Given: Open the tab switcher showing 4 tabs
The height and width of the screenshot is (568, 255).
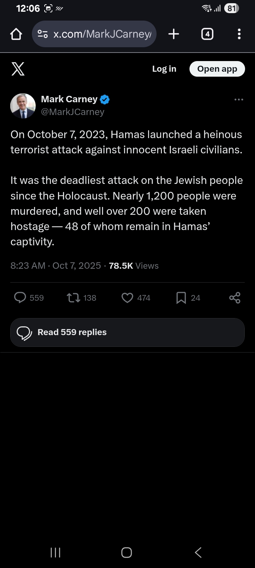Looking at the screenshot, I should coord(207,34).
